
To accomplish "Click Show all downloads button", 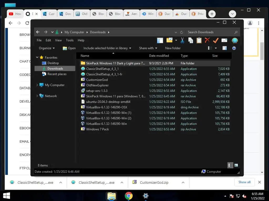I will coord(244,182).
